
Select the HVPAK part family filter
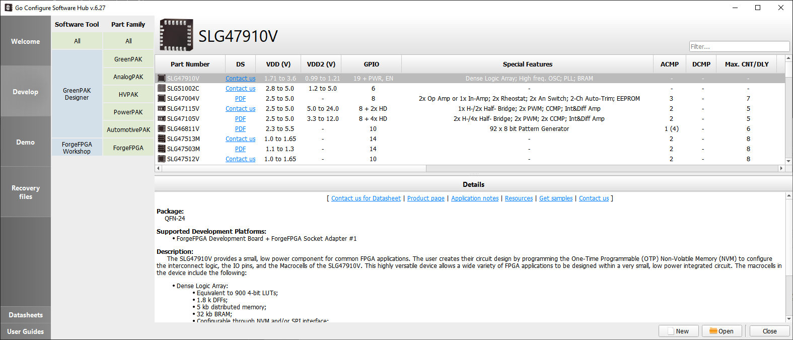pos(128,94)
